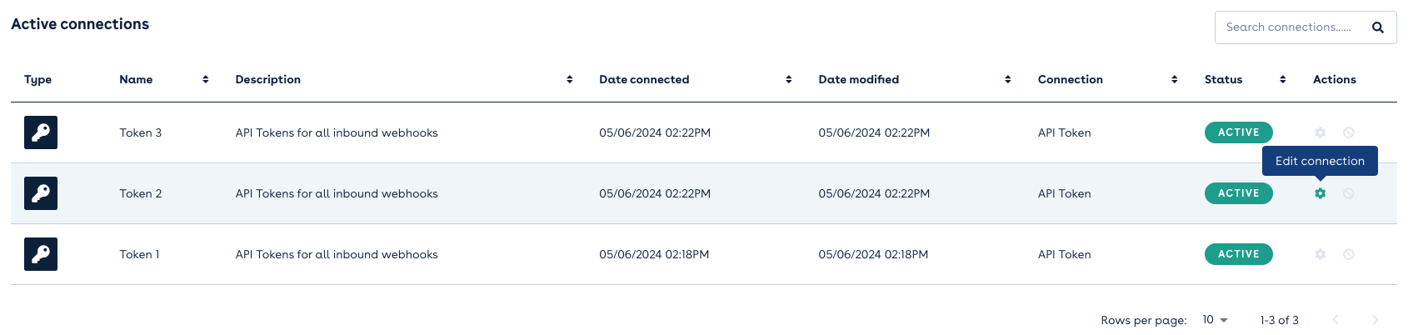The height and width of the screenshot is (335, 1418).
Task: Click the ACTIVE status badge for Token 2
Action: (x=1238, y=193)
